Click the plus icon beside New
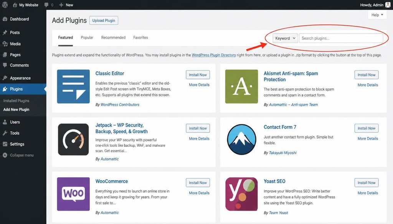Screen dimensions: 393x224 point(61,5)
